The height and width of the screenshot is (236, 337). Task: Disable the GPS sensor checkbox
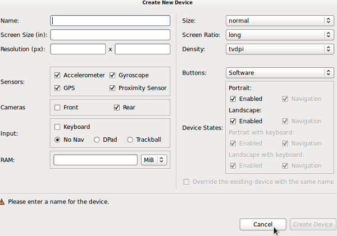pyautogui.click(x=57, y=88)
